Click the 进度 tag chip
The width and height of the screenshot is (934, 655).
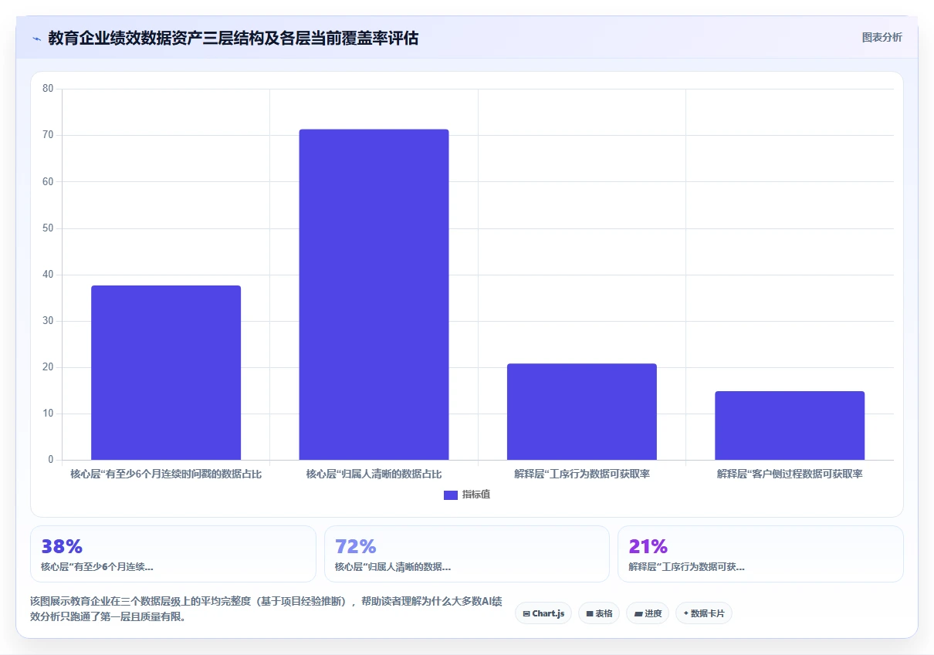(x=648, y=613)
